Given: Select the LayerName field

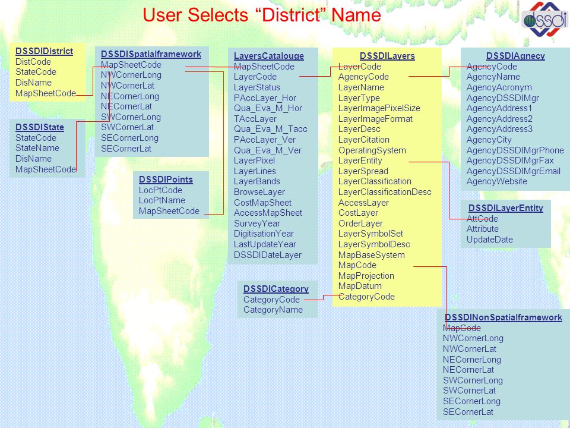Looking at the screenshot, I should [361, 88].
